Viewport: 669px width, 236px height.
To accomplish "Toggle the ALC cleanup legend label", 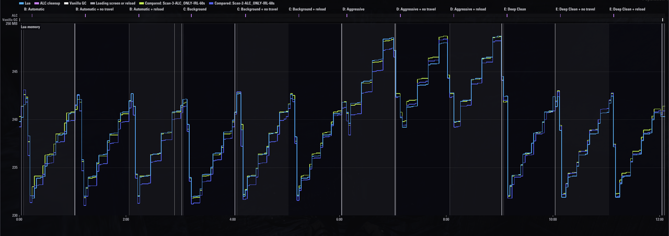I will click(x=50, y=3).
